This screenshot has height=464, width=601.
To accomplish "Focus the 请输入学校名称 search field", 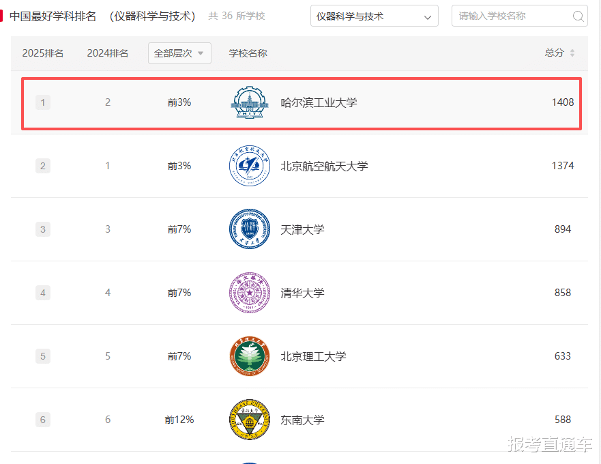I will (512, 16).
